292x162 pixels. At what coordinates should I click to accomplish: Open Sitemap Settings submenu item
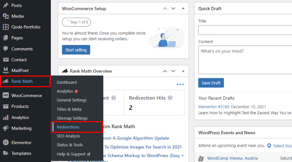72,118
